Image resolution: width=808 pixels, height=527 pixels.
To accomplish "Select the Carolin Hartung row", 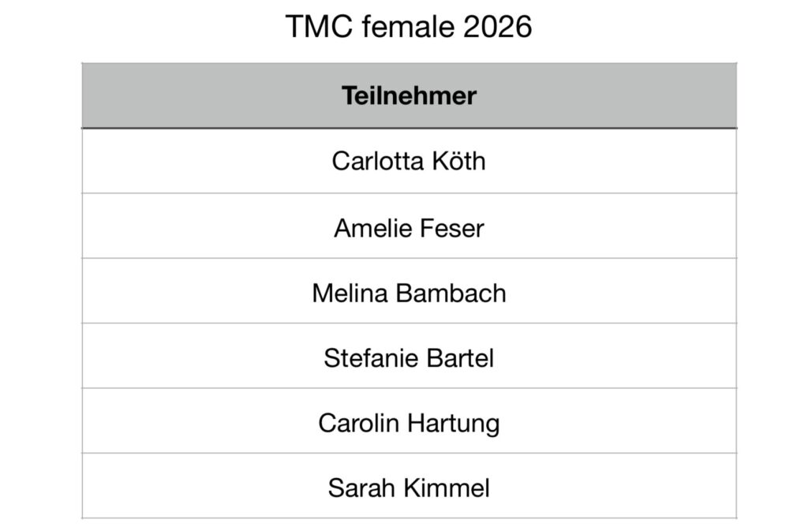I will [x=410, y=420].
